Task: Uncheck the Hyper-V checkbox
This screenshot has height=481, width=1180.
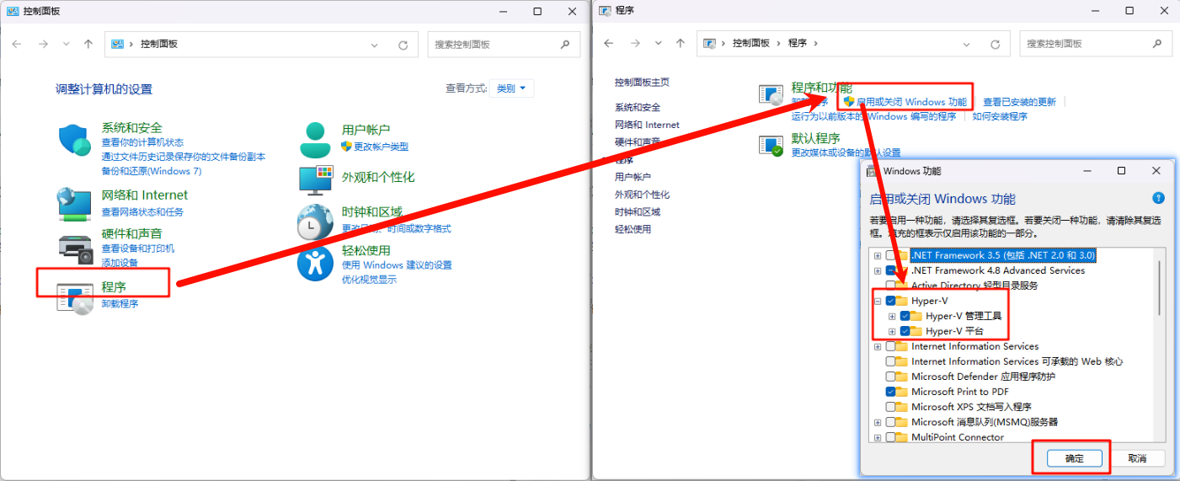Action: pyautogui.click(x=890, y=301)
